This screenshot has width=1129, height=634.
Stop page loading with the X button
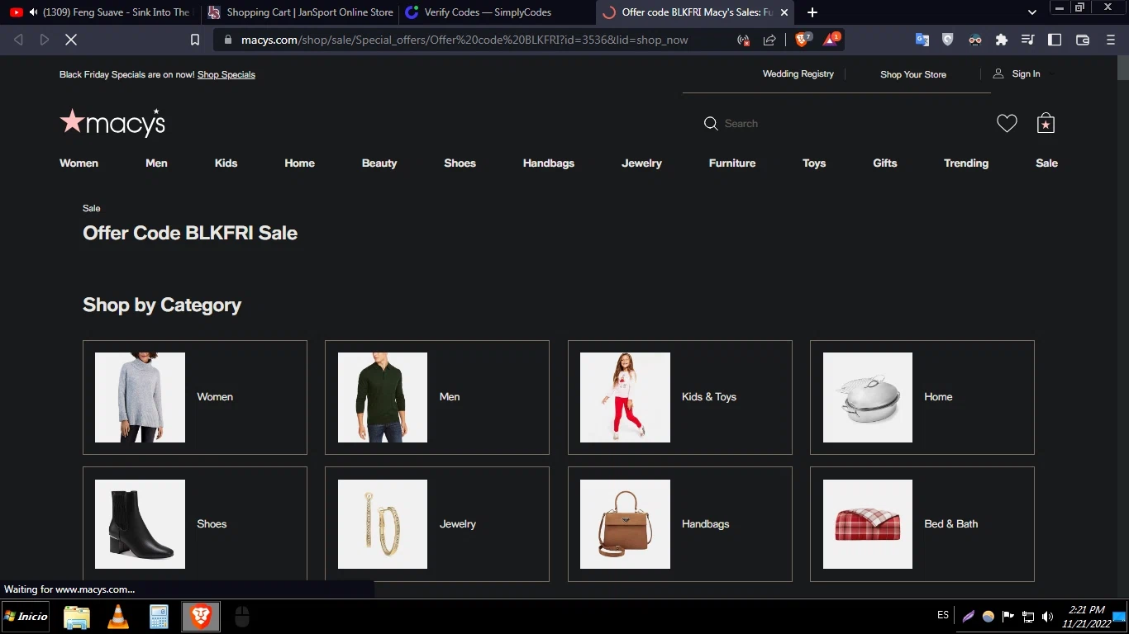pos(71,40)
